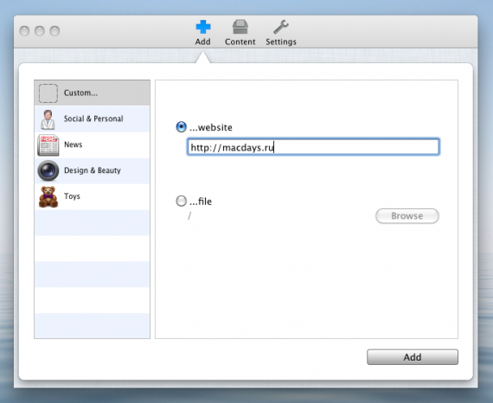Select the ...website radio button
493x403 pixels.
click(181, 127)
